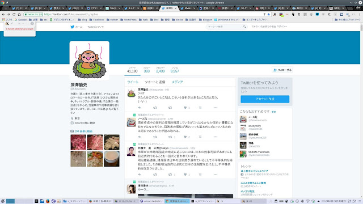Switch to the メディア tab
The image size is (363, 204).
[177, 82]
